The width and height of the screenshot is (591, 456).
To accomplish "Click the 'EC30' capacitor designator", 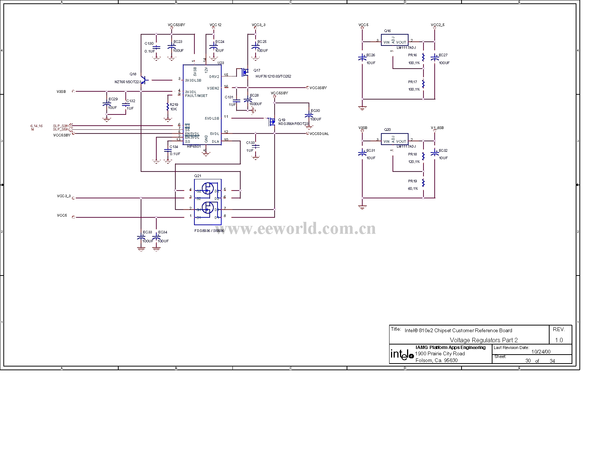I will click(315, 111).
